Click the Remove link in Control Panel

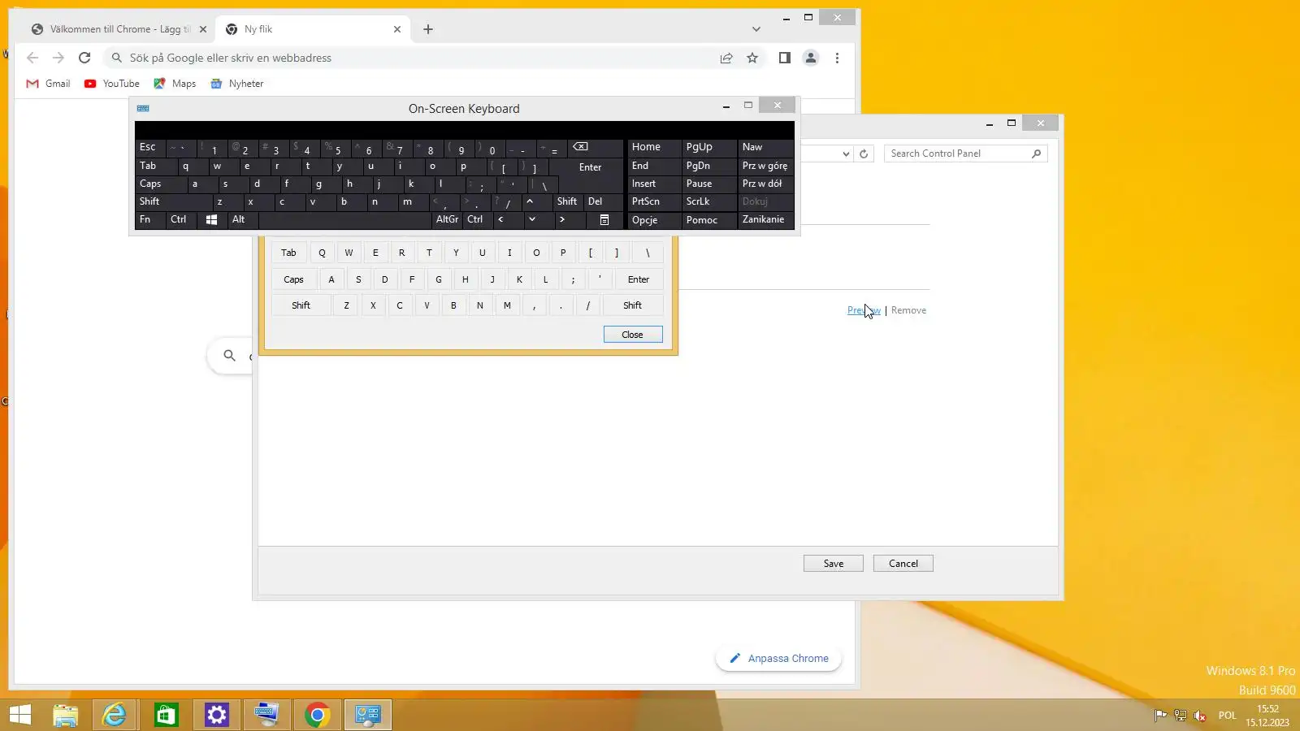pos(908,310)
